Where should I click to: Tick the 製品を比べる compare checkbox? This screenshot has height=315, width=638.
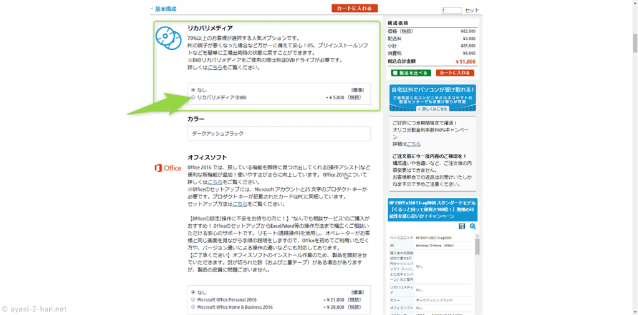(x=394, y=73)
